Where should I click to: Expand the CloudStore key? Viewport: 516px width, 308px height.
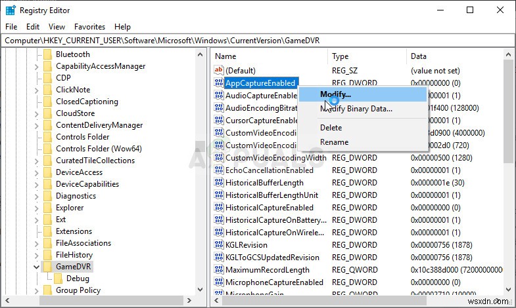click(37, 114)
